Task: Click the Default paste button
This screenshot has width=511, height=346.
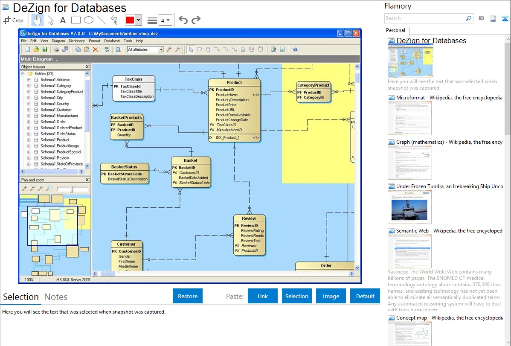Action: 365,296
